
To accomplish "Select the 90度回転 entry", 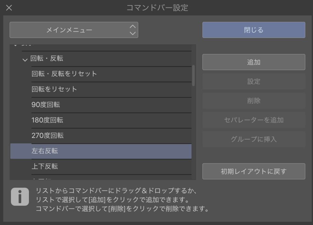I will tap(46, 105).
